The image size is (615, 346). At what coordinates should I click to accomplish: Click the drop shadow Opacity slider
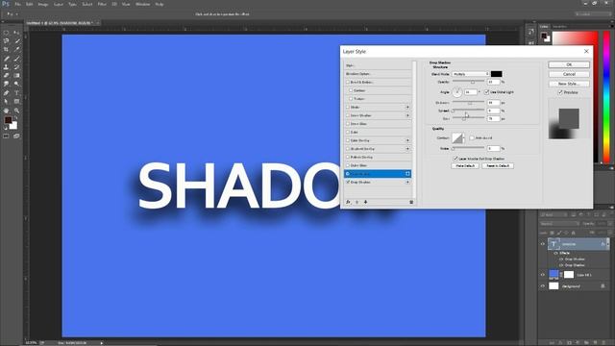(468, 82)
